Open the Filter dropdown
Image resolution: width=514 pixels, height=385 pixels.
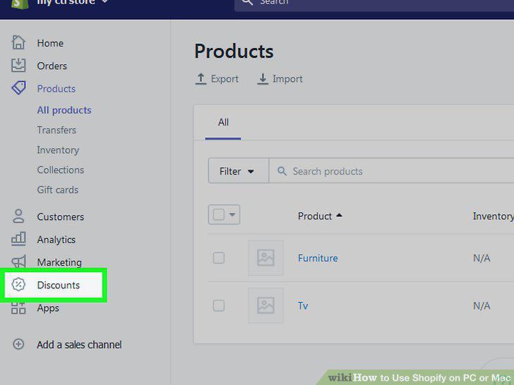tap(239, 171)
